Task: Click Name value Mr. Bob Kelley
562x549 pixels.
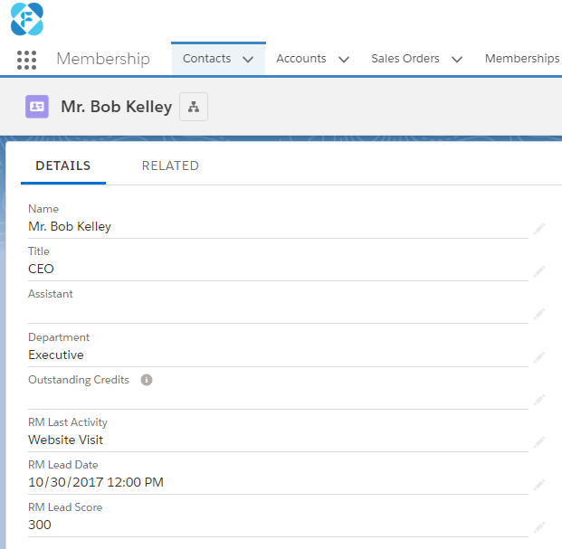Action: [70, 226]
